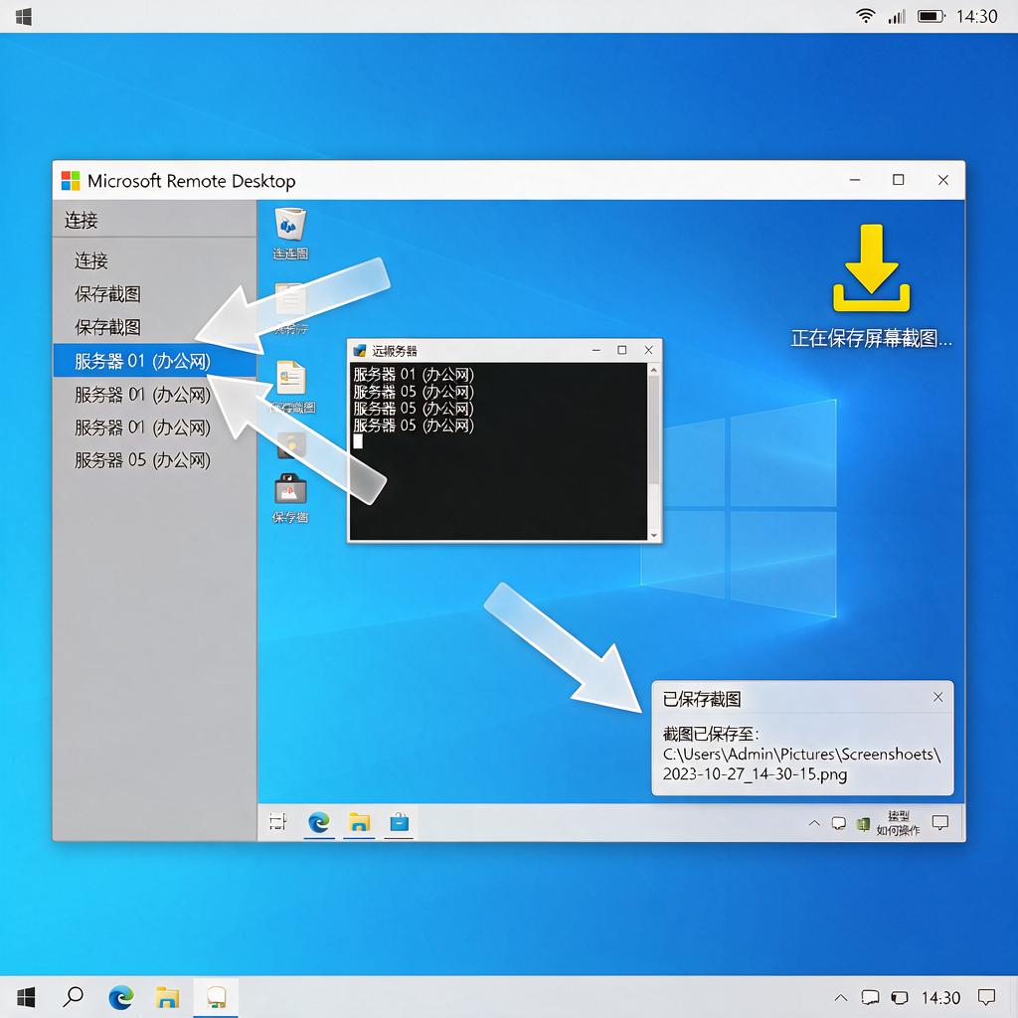
Task: Click the 14:30 clock on local taskbar
Action: [x=940, y=997]
